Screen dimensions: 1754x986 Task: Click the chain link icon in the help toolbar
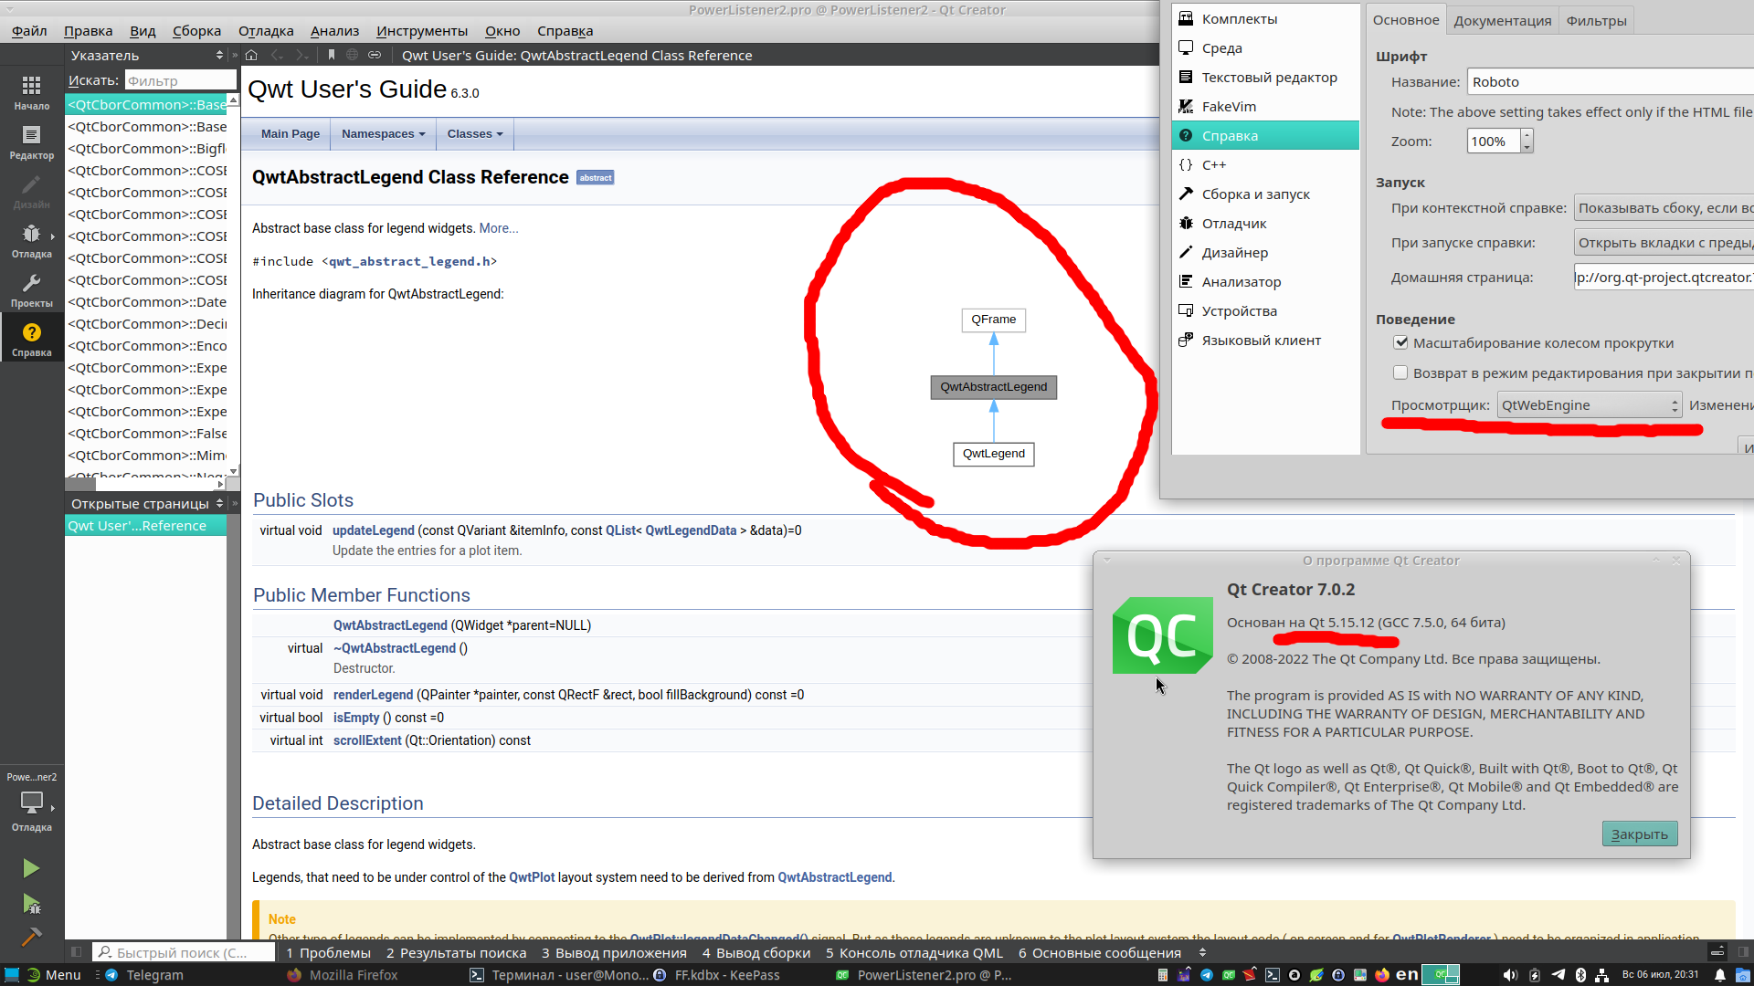click(375, 55)
